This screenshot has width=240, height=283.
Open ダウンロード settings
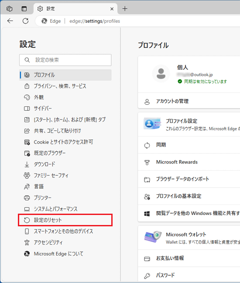(65, 164)
